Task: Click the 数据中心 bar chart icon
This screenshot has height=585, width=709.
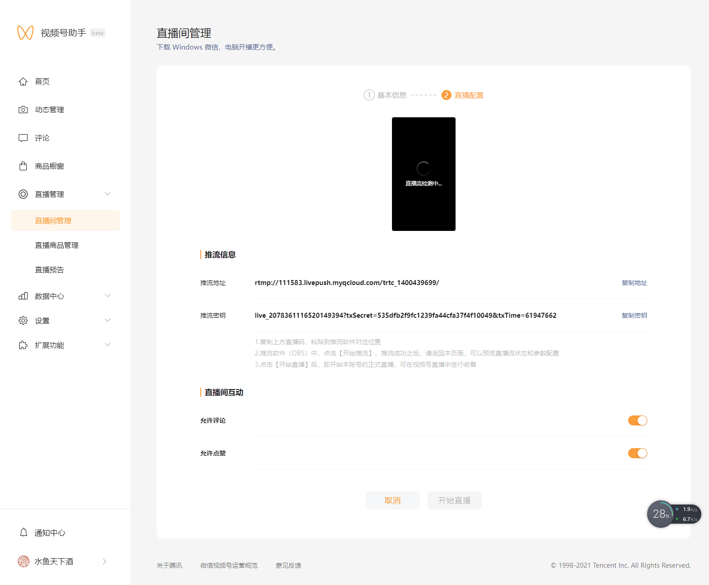Action: tap(23, 296)
